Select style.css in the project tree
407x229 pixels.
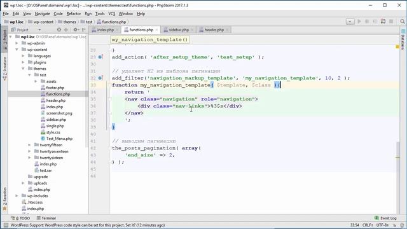[x=50, y=132]
